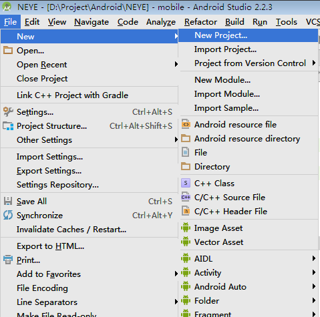The image size is (320, 317).
Task: Click the Android icon beside Fragment
Action: pyautogui.click(x=186, y=313)
